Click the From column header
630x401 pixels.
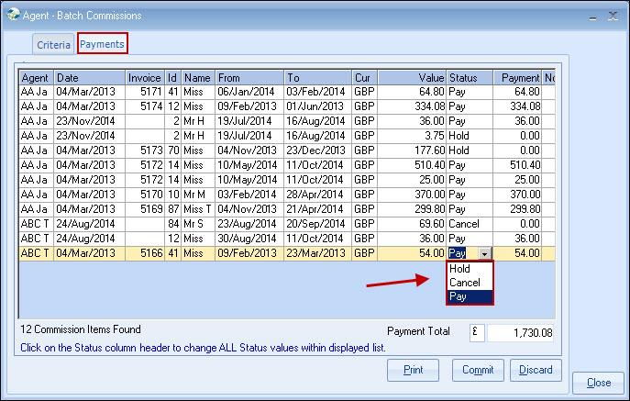click(249, 78)
